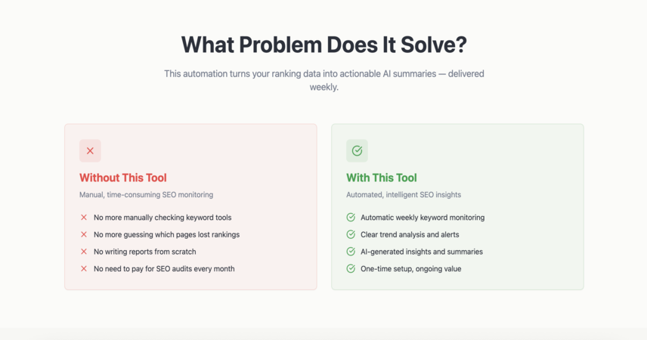The width and height of the screenshot is (647, 340).
Task: Click check icon beside Automatic weekly keyword monitoring
Action: pos(351,218)
